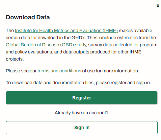
Task: Log in using the outlined Sign in button
Action: (82, 127)
